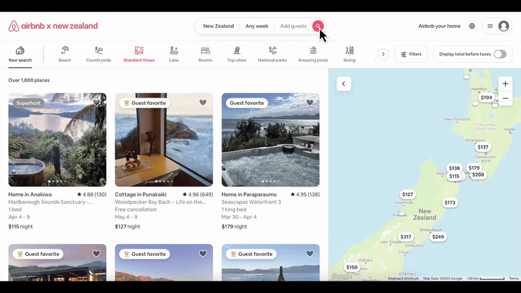This screenshot has width=521, height=293.
Task: Select the Top cities category
Action: (236, 55)
